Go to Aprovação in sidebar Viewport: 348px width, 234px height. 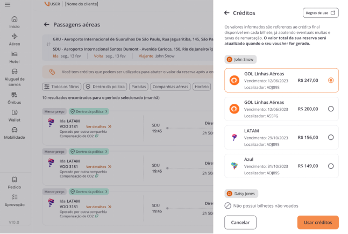click(15, 200)
